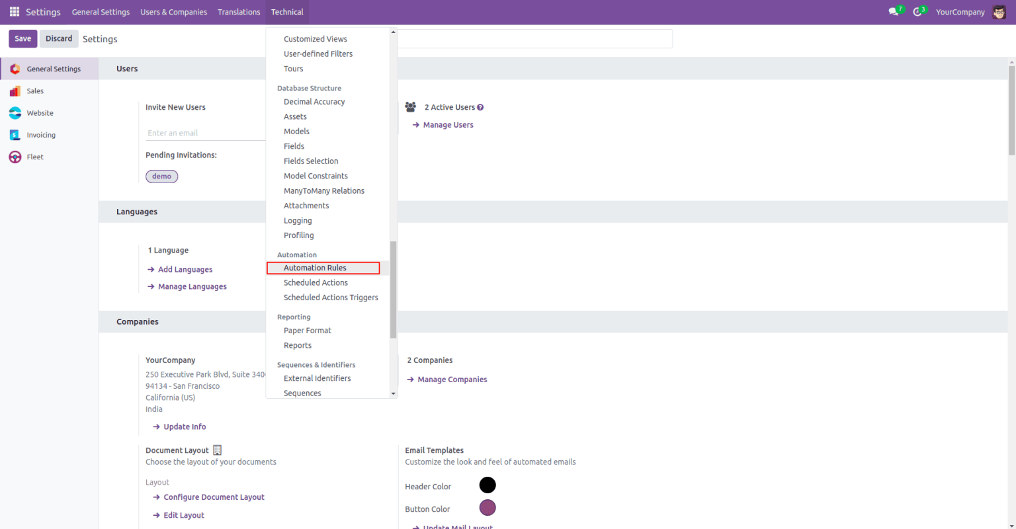
Task: Open the Sales settings section icon
Action: [14, 91]
